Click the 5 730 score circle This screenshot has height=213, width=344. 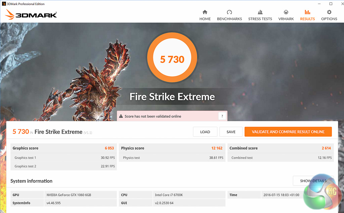(172, 59)
